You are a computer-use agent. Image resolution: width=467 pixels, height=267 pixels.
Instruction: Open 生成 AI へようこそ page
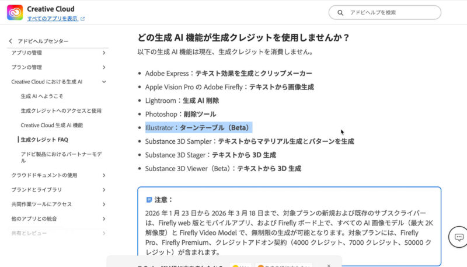[x=42, y=96]
